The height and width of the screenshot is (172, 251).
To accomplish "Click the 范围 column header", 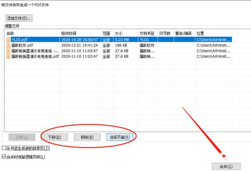I will coord(107,33).
